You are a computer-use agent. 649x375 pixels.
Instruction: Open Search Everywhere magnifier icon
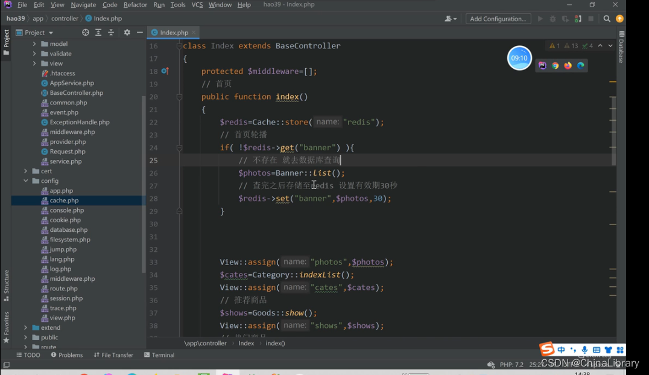tap(607, 19)
